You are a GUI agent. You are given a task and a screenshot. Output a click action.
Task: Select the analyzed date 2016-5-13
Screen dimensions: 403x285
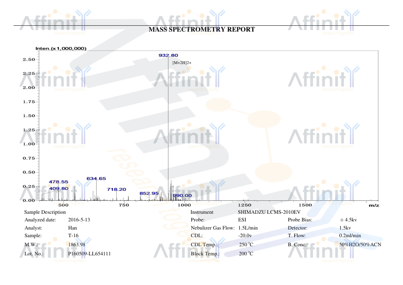[x=79, y=220]
